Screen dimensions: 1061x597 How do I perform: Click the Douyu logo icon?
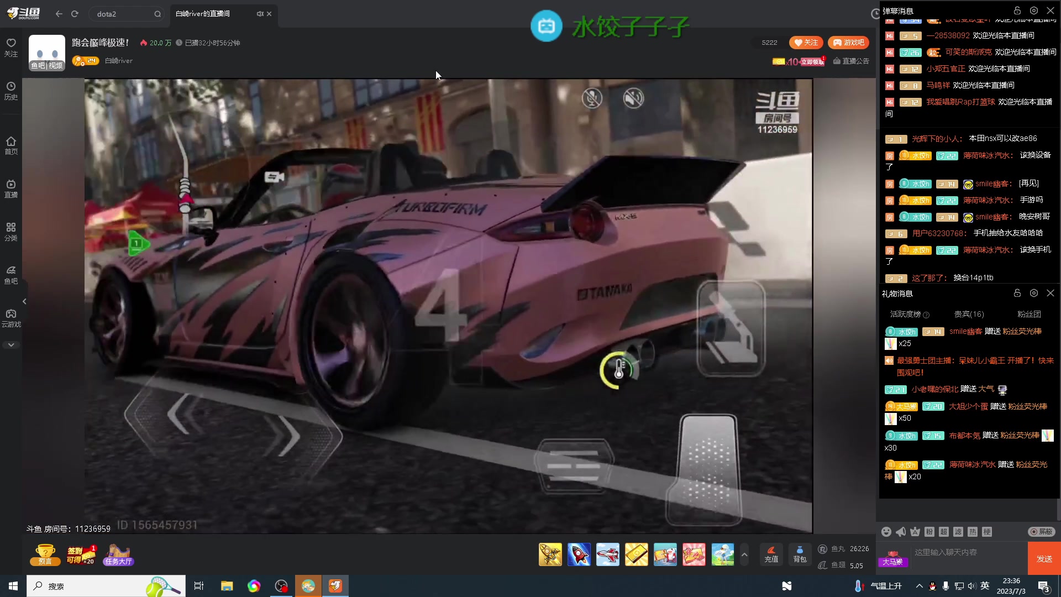[x=23, y=13]
